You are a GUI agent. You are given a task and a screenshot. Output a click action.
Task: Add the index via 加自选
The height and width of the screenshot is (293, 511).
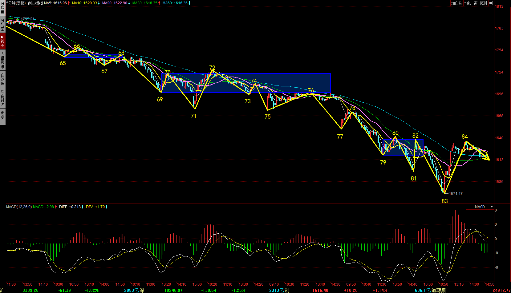pos(456,3)
